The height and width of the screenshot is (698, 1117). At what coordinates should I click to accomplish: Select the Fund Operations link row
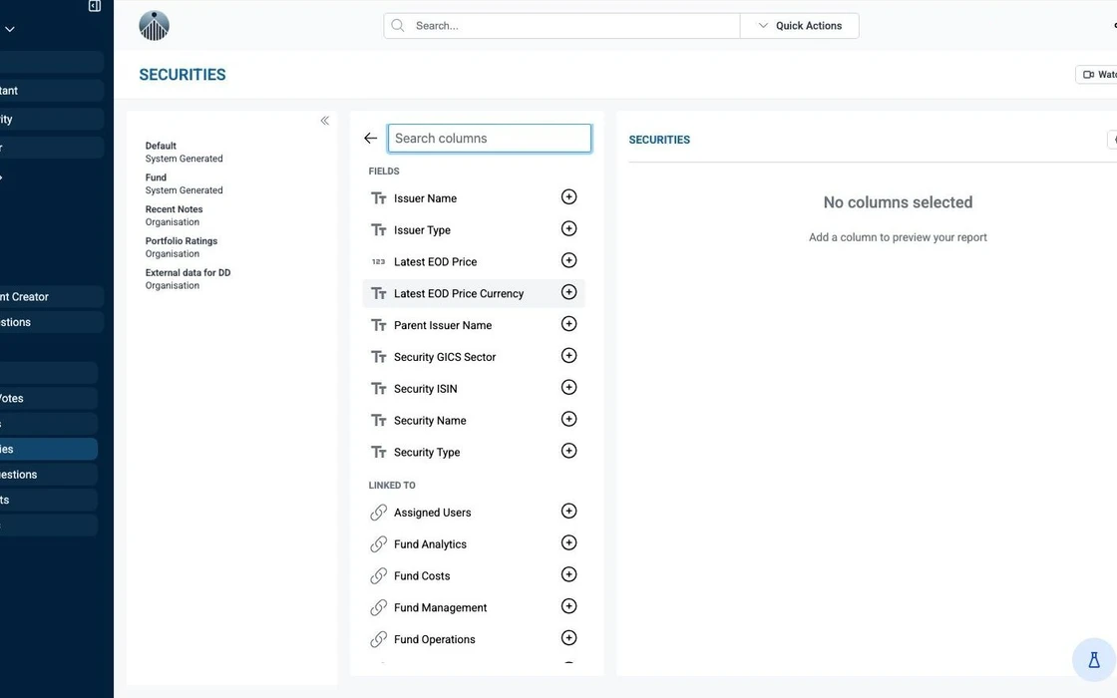tap(474, 639)
